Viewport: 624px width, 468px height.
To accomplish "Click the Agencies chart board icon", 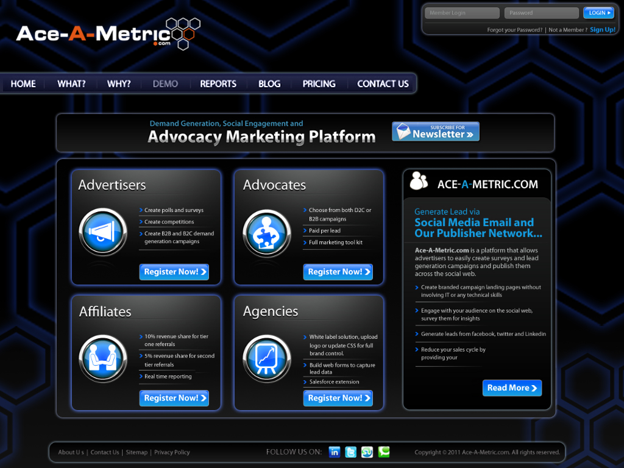I will click(267, 358).
